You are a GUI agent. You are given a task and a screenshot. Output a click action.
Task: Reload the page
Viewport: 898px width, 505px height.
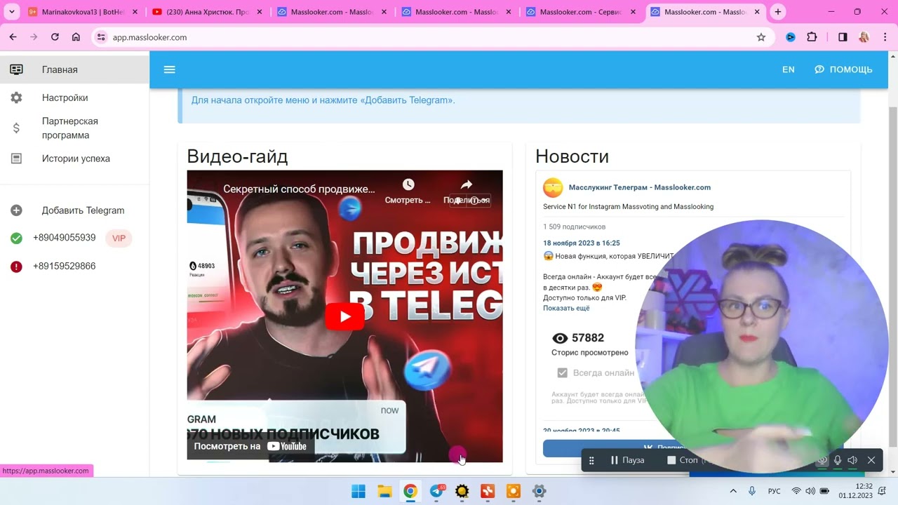click(x=55, y=37)
